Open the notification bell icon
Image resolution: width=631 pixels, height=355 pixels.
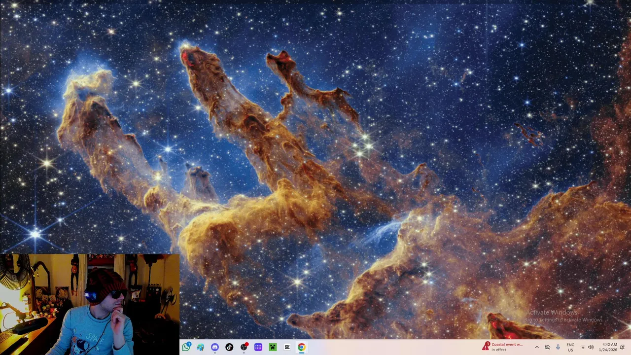(623, 347)
